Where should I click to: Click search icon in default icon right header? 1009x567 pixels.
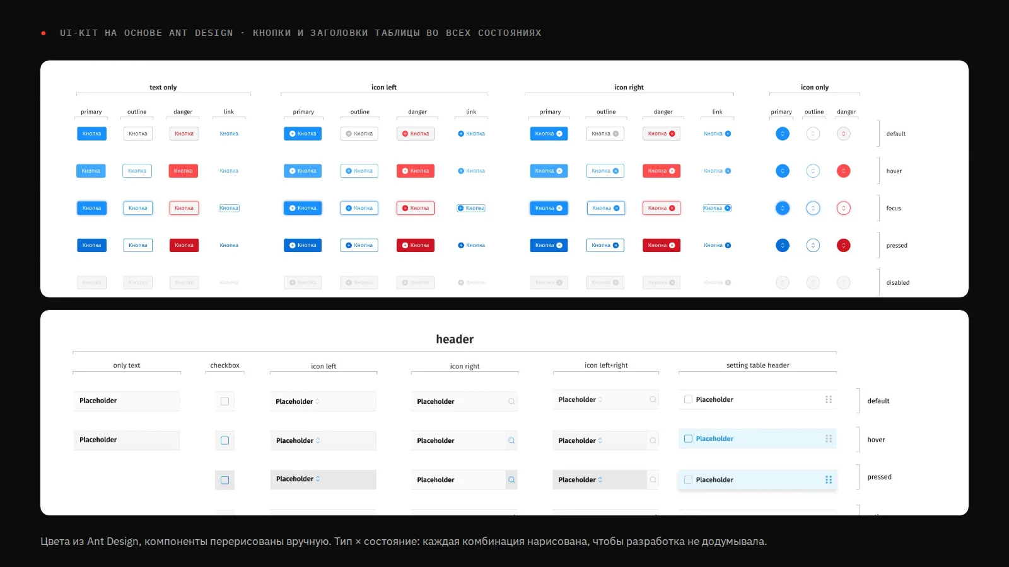511,401
